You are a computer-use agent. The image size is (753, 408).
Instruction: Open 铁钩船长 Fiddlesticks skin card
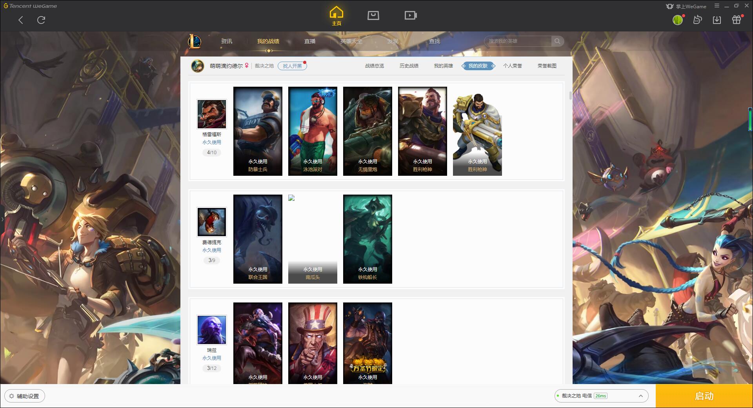click(367, 239)
